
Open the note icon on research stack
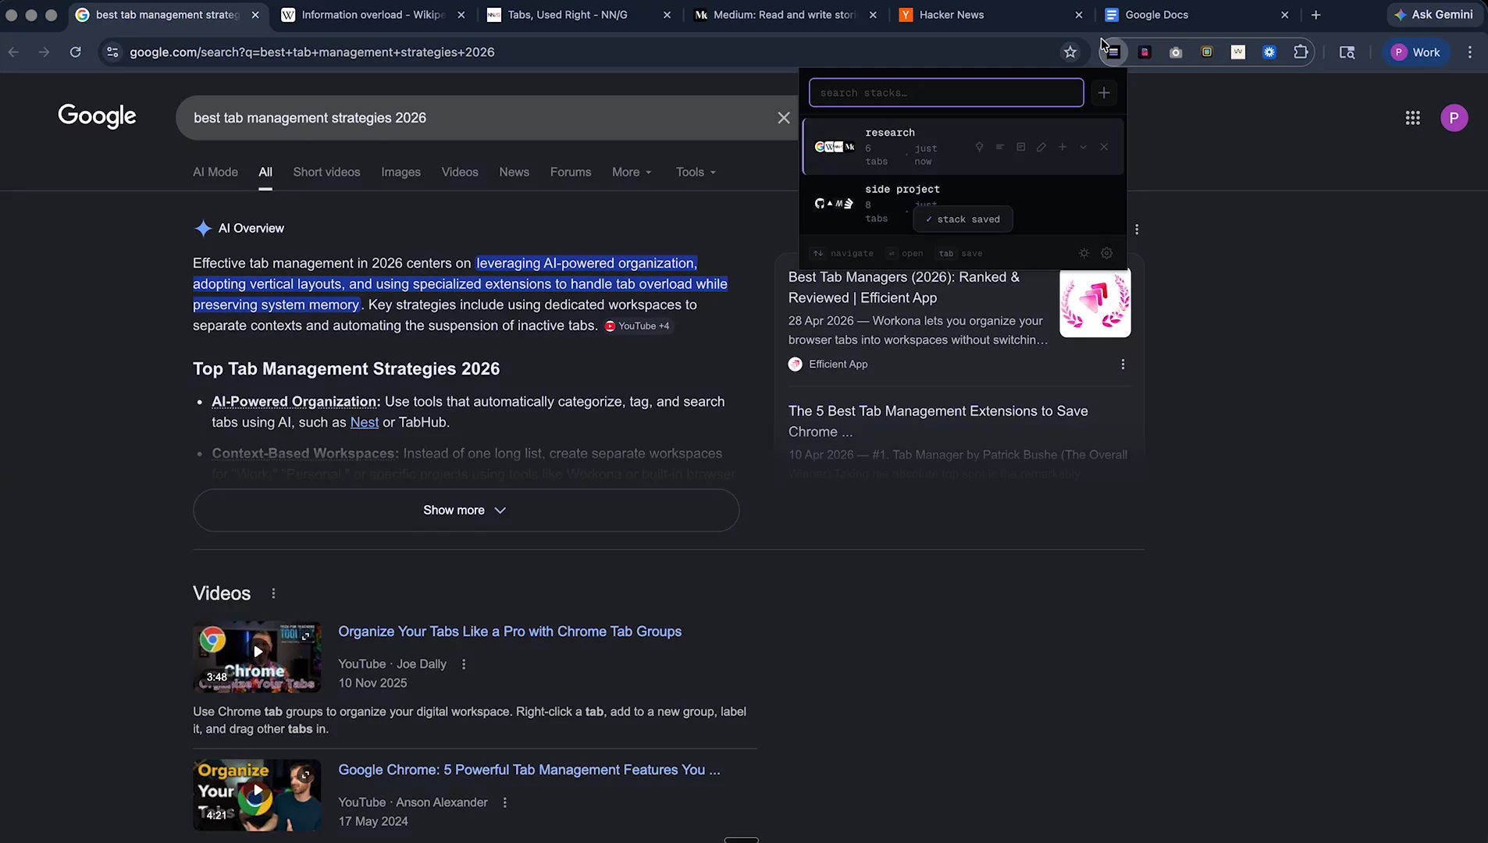pyautogui.click(x=1020, y=147)
